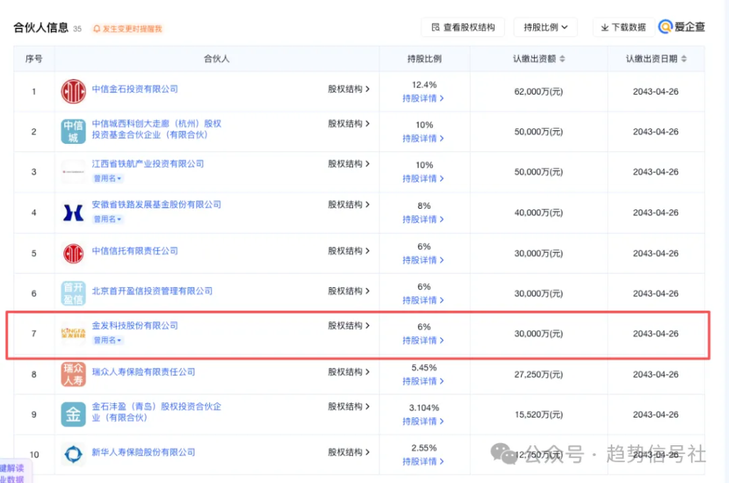The image size is (729, 483).
Task: Open 股权结构 for 中信金石投资有限公司
Action: pos(349,89)
